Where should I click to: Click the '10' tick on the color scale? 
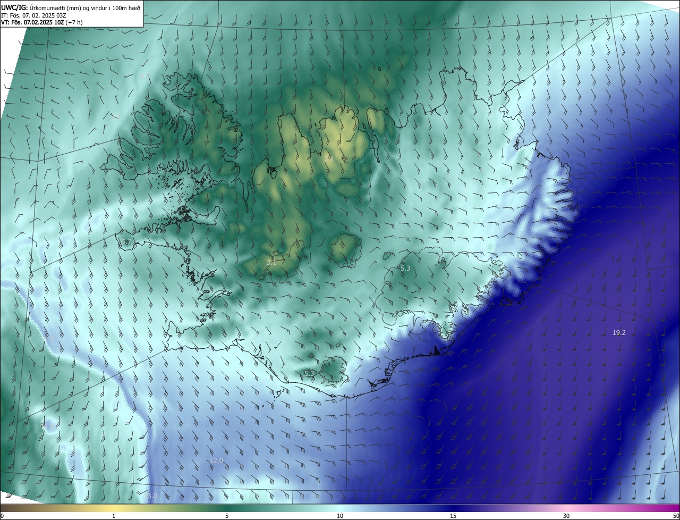click(340, 516)
